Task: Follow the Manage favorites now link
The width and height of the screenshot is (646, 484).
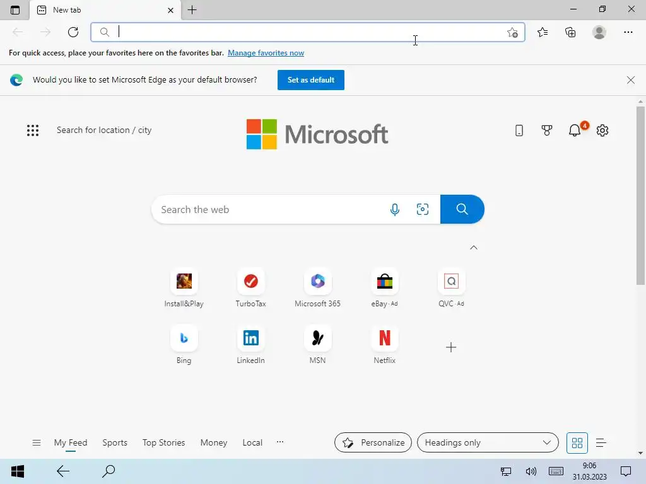Action: [266, 53]
